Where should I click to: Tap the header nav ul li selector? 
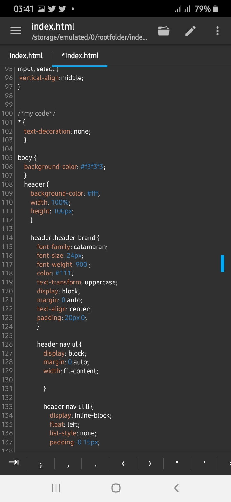(x=68, y=407)
